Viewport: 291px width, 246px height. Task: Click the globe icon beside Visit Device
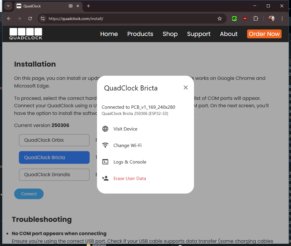[105, 129]
